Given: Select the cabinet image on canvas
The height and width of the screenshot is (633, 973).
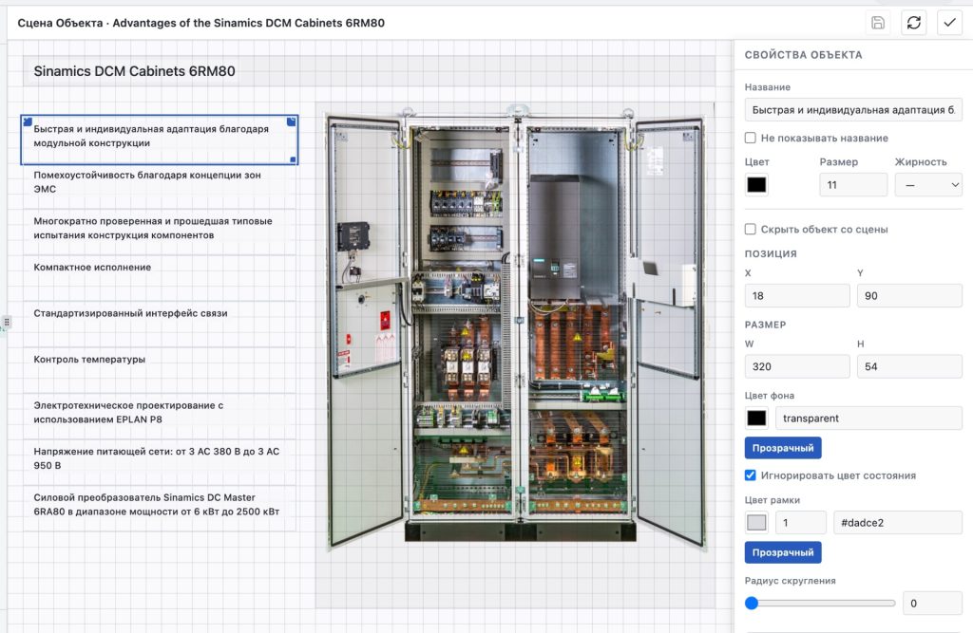Looking at the screenshot, I should coord(515,326).
